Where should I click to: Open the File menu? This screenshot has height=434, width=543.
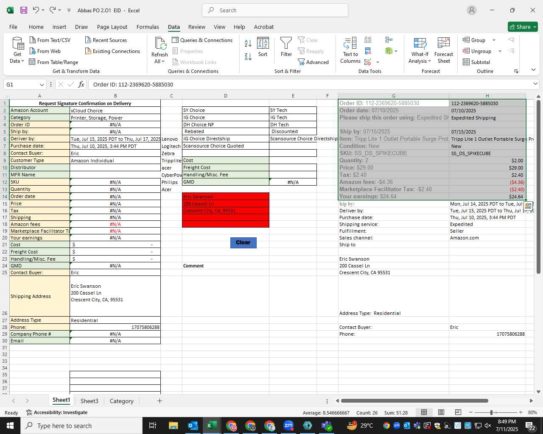[x=13, y=27]
